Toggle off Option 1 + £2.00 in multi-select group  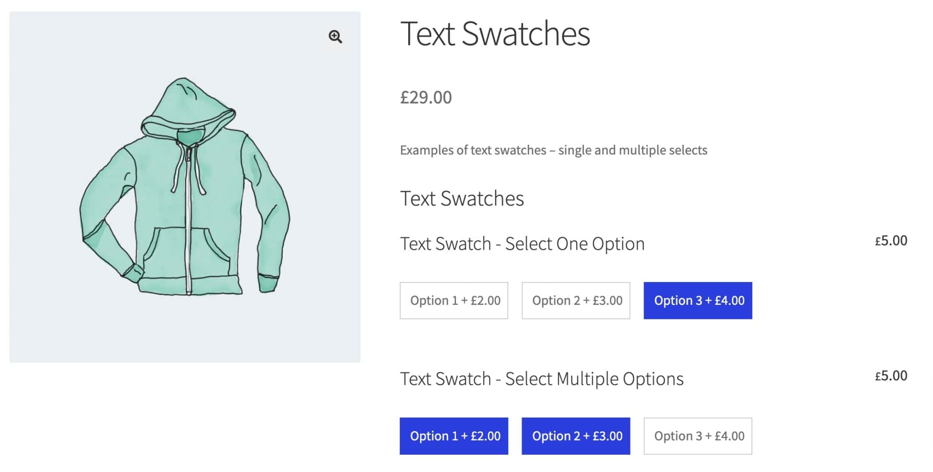point(454,436)
